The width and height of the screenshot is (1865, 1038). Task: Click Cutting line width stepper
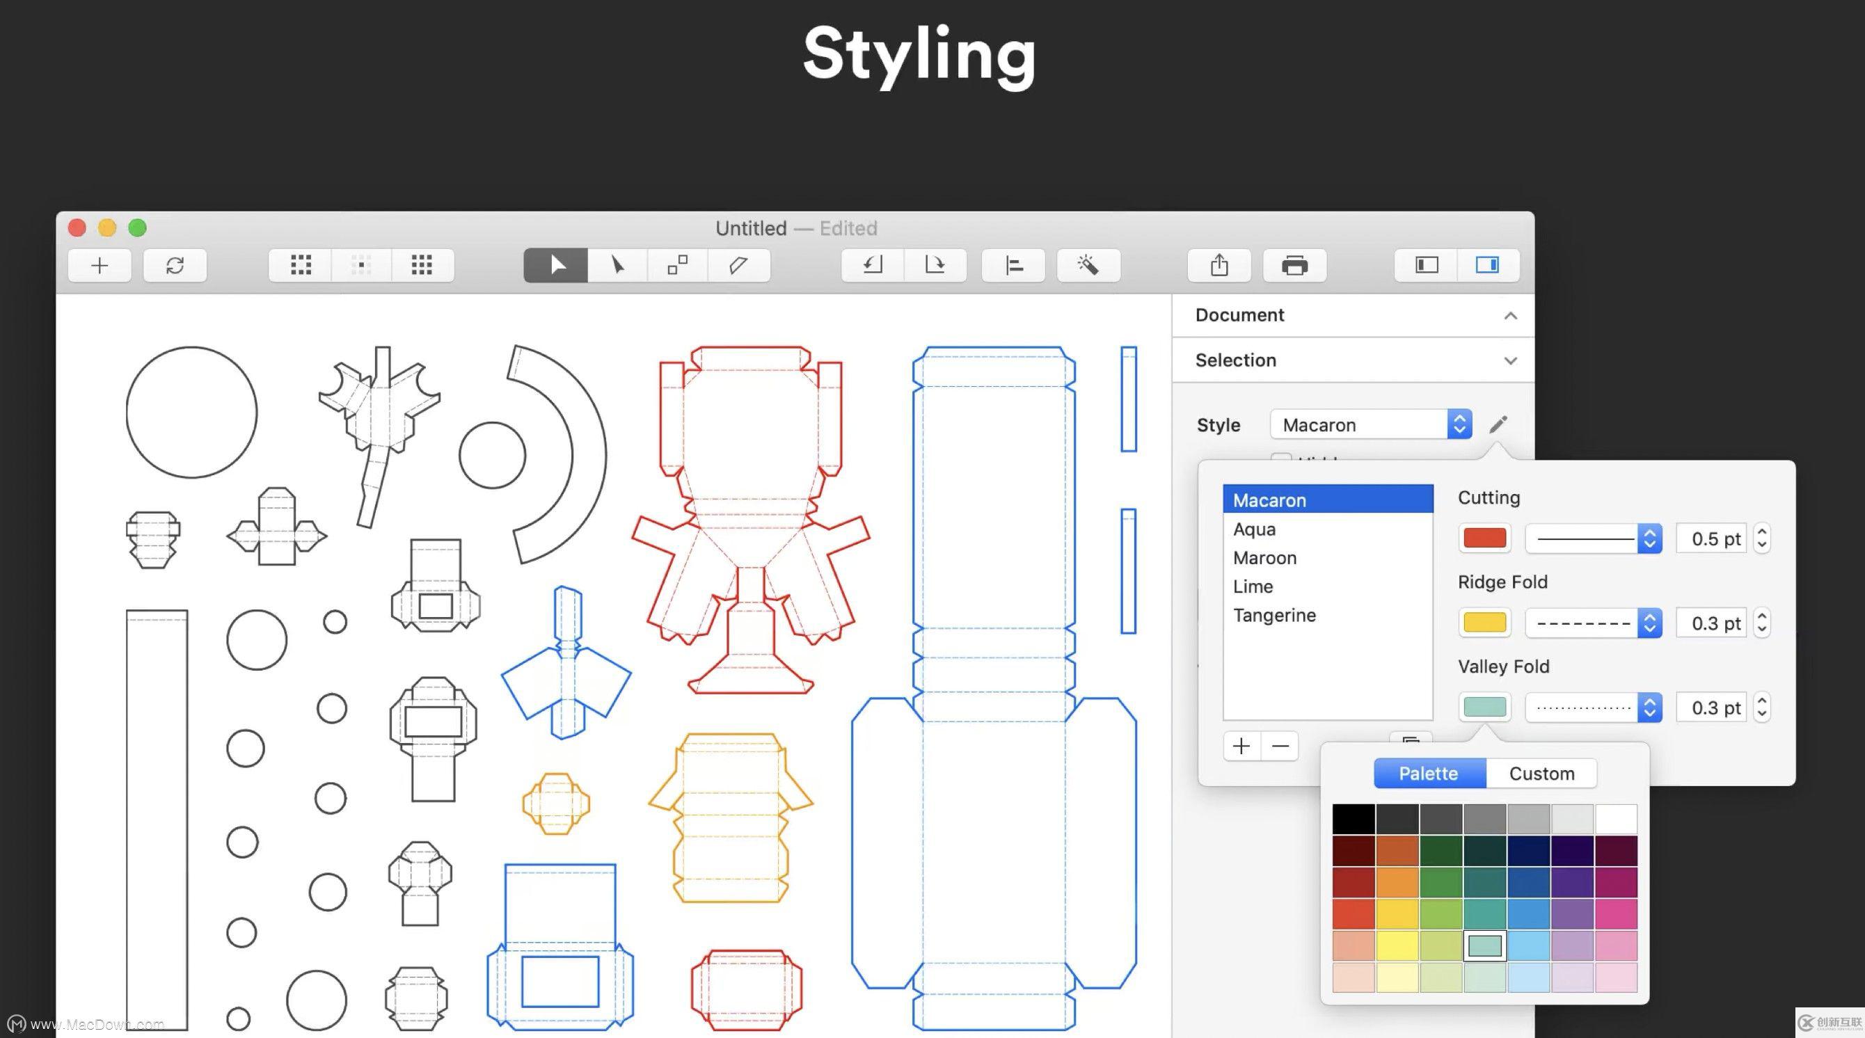[1762, 538]
